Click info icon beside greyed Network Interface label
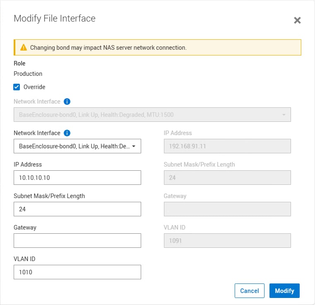Screen dimensions: 315x305 coord(67,102)
